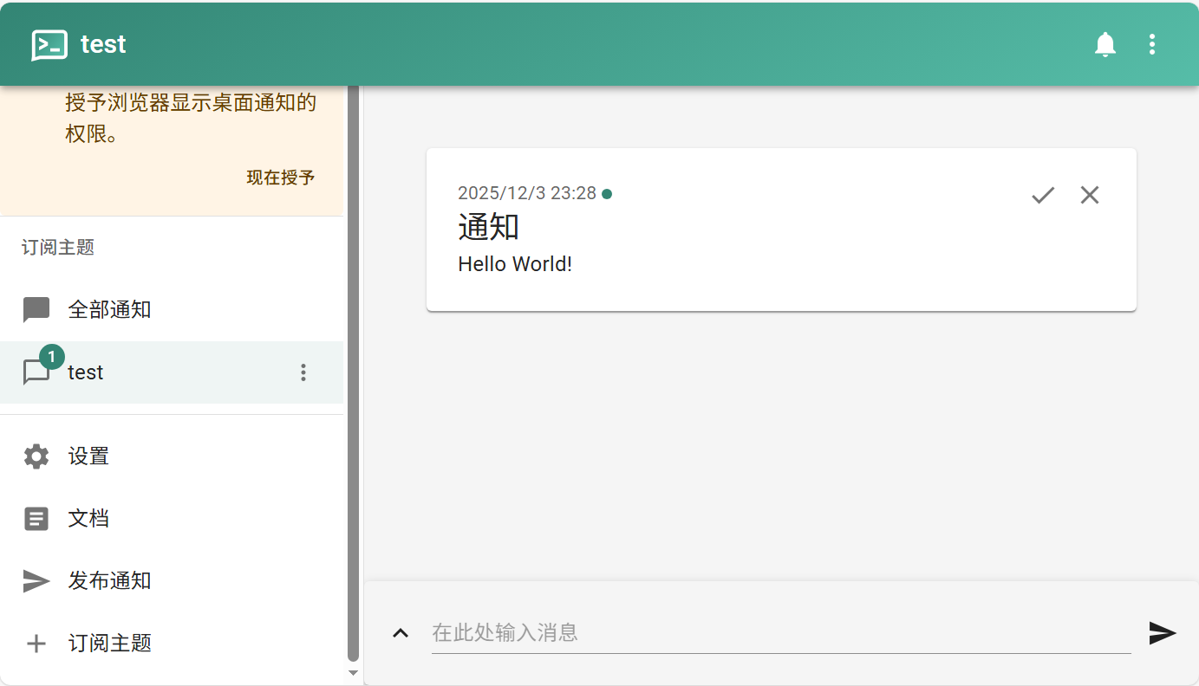Select 全部通知 in the sidebar
Screen dimensions: 1199x686
(109, 309)
